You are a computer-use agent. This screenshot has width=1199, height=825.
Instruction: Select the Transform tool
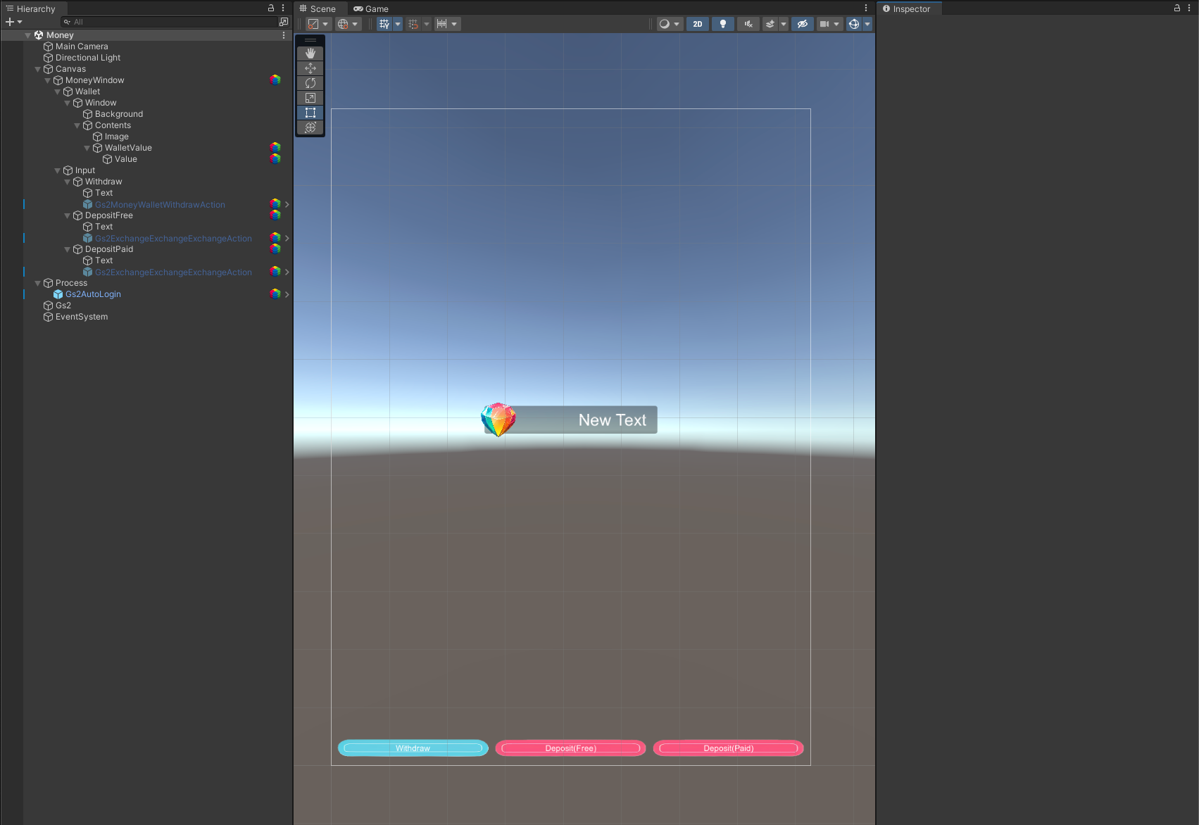click(x=310, y=127)
